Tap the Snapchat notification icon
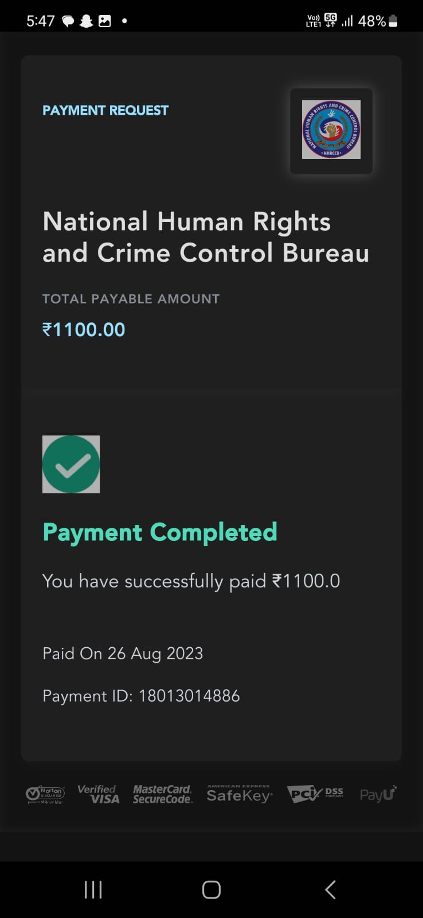Viewport: 423px width, 918px height. click(x=86, y=21)
